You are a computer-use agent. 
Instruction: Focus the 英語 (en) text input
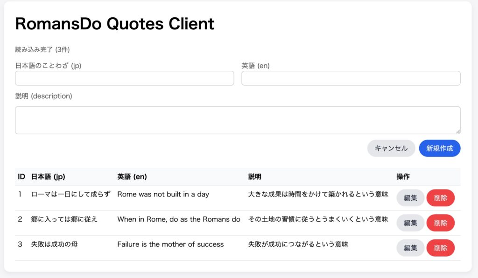pos(351,78)
